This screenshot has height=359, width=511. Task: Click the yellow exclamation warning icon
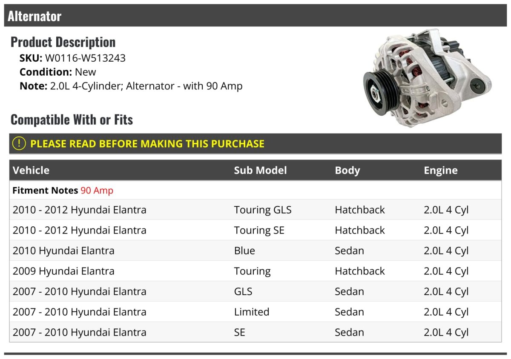pos(19,143)
